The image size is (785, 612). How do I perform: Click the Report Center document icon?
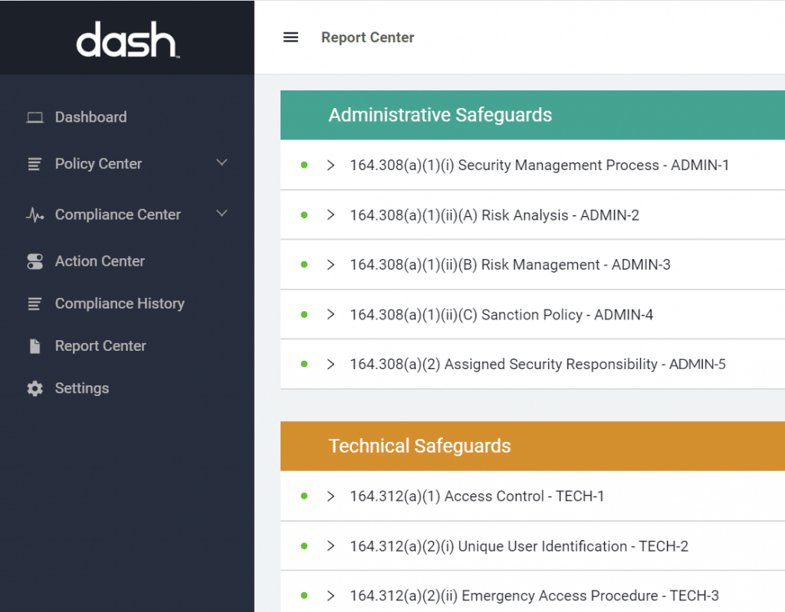[x=34, y=346]
